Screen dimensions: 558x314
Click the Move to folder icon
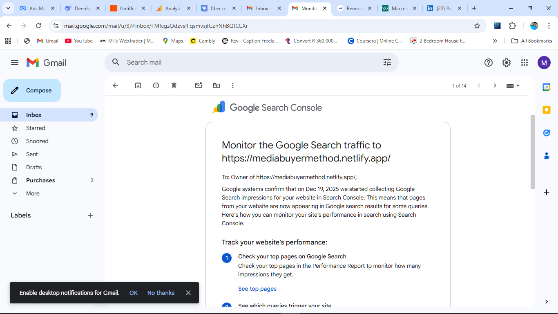click(x=217, y=85)
